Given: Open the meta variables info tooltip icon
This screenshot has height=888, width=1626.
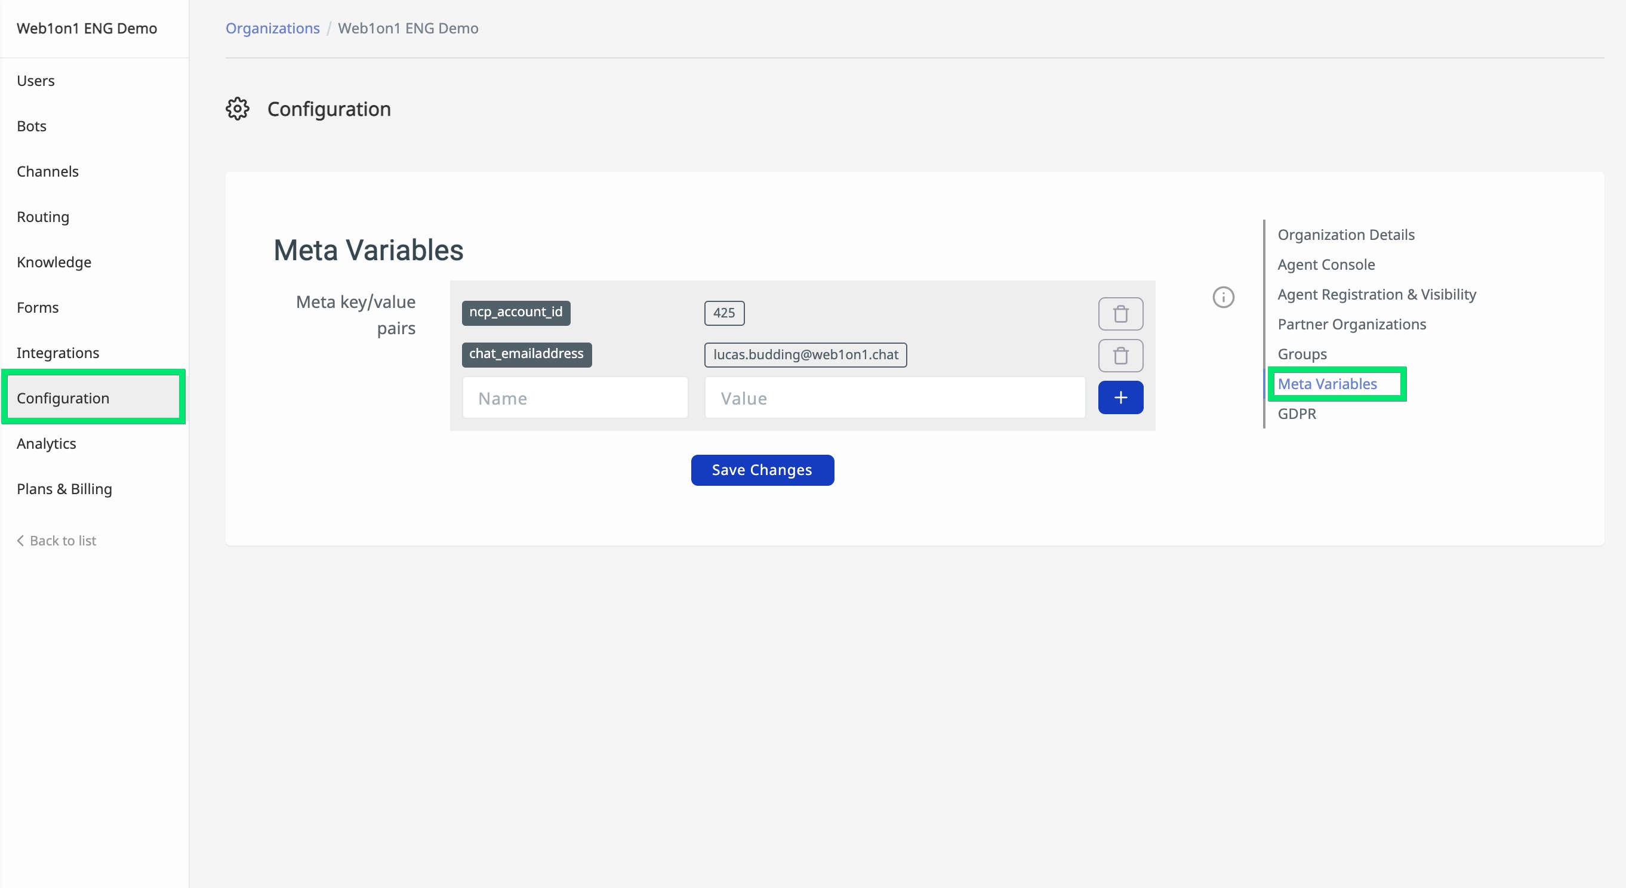Looking at the screenshot, I should (x=1223, y=297).
